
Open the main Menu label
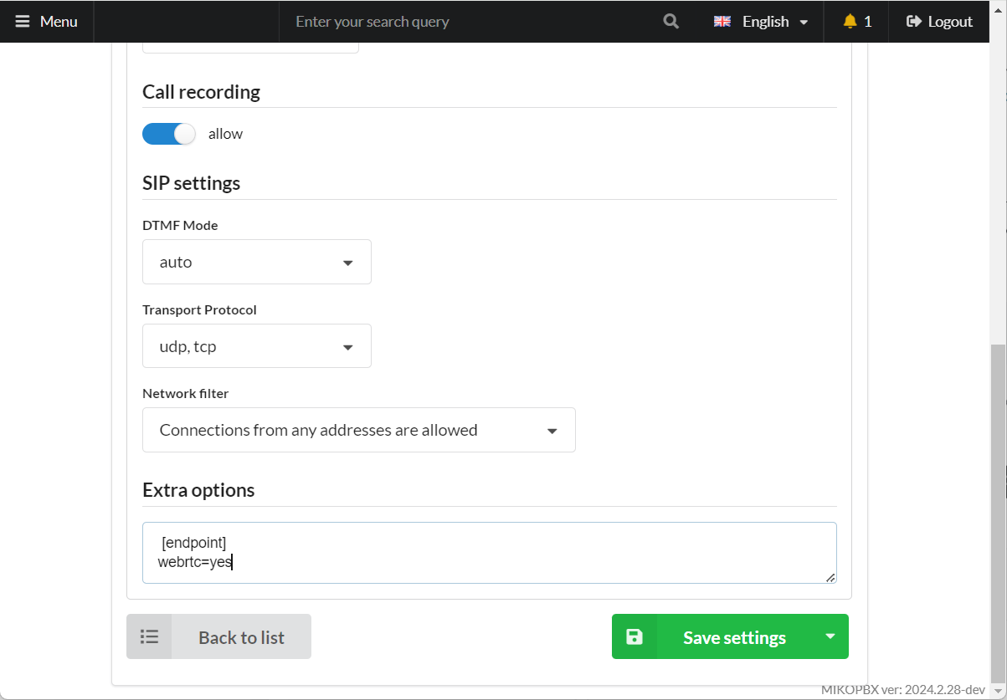coord(59,22)
